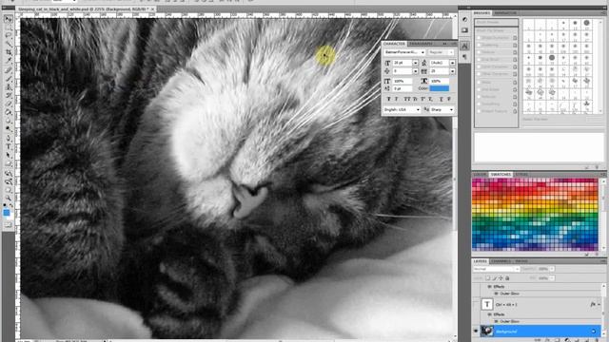
Task: Toggle Quick Mask mode at toolbox bottom
Action: tap(8, 224)
